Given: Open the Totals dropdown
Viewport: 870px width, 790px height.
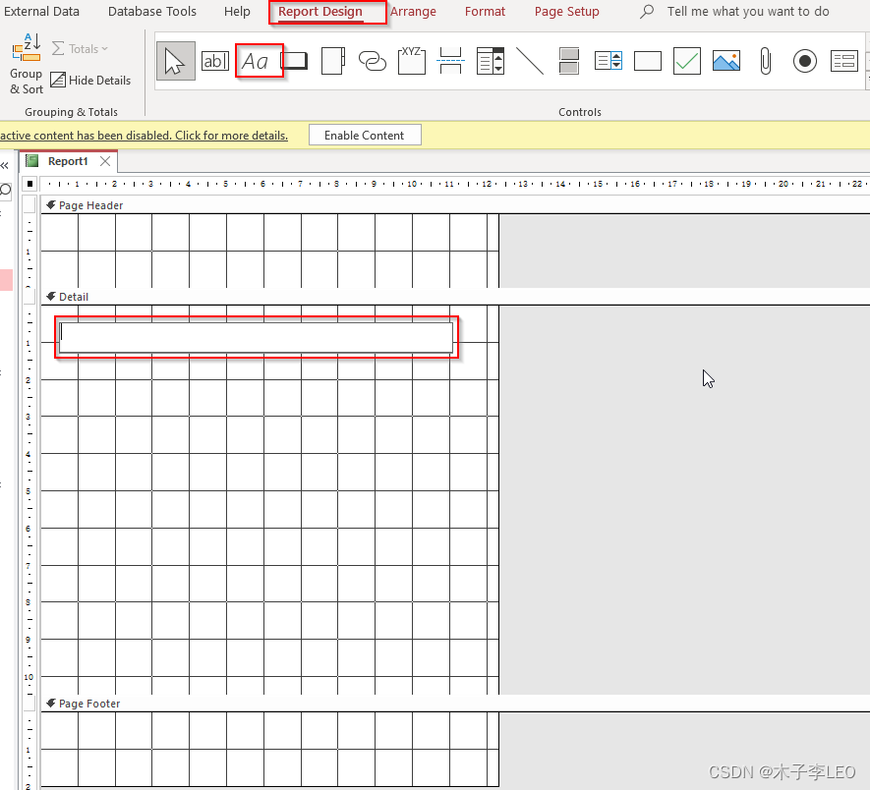Looking at the screenshot, I should coord(80,49).
